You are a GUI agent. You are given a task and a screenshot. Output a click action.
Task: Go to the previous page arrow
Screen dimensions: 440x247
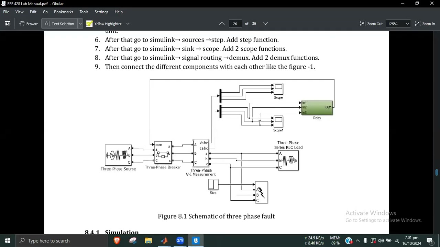coord(222,24)
